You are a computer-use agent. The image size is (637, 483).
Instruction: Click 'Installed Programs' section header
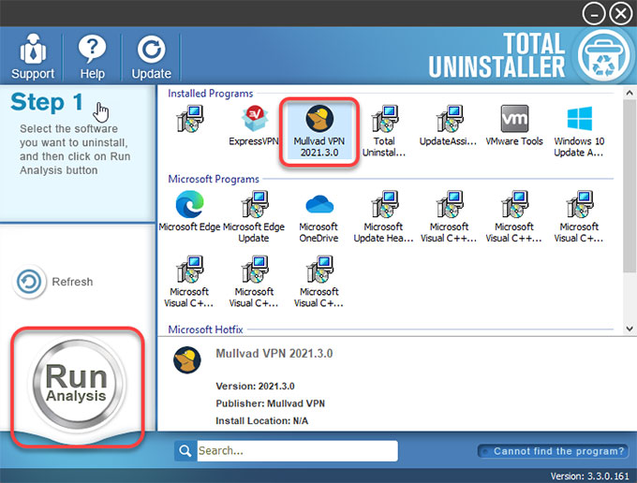coord(211,94)
